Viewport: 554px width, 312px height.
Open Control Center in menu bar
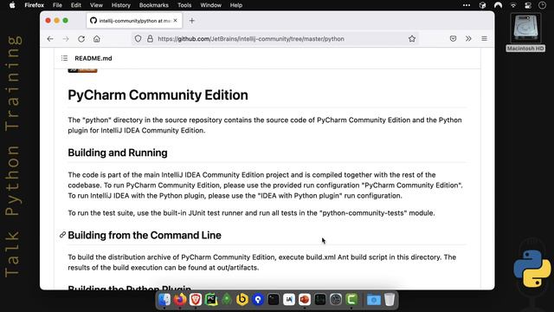click(x=528, y=5)
